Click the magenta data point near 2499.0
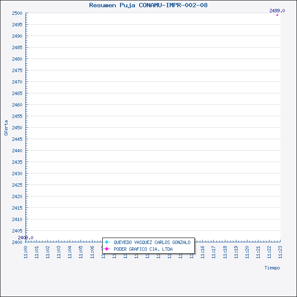The image size is (297, 297). [x=277, y=15]
